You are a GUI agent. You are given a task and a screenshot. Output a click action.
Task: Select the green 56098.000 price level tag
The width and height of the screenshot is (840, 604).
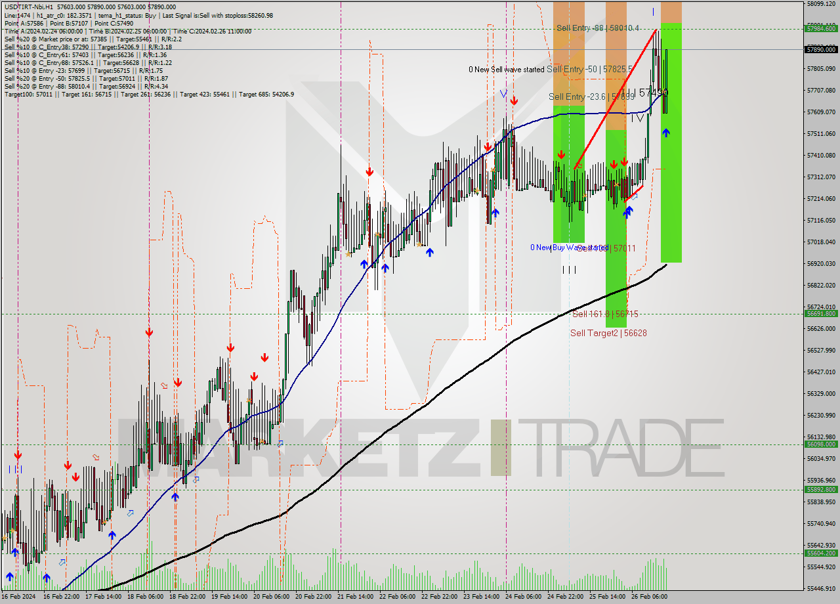pyautogui.click(x=821, y=444)
